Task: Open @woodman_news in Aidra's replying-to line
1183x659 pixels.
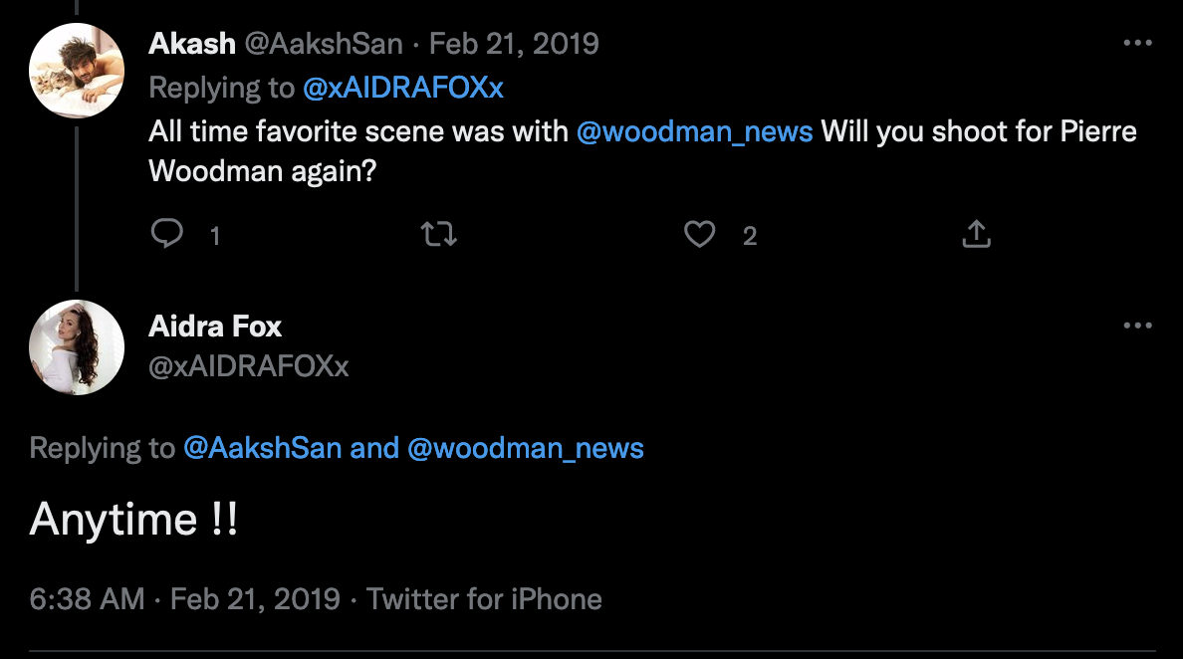Action: click(x=525, y=448)
